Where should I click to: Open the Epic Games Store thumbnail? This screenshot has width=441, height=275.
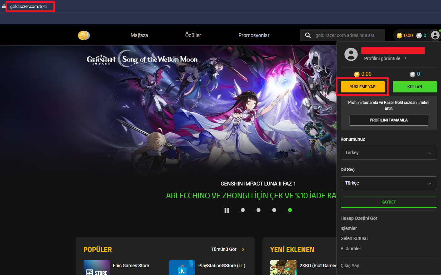pyautogui.click(x=97, y=267)
